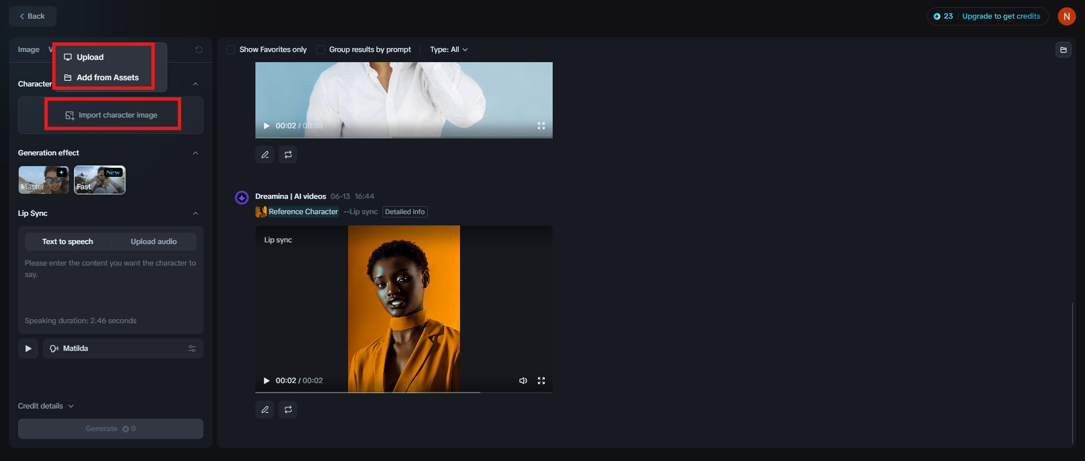
Task: Play the Matilda voice preview
Action: tap(28, 349)
